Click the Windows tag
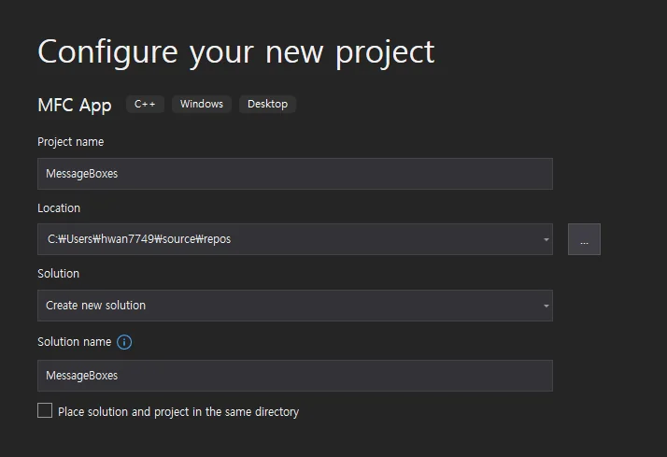The height and width of the screenshot is (457, 667). coord(202,105)
